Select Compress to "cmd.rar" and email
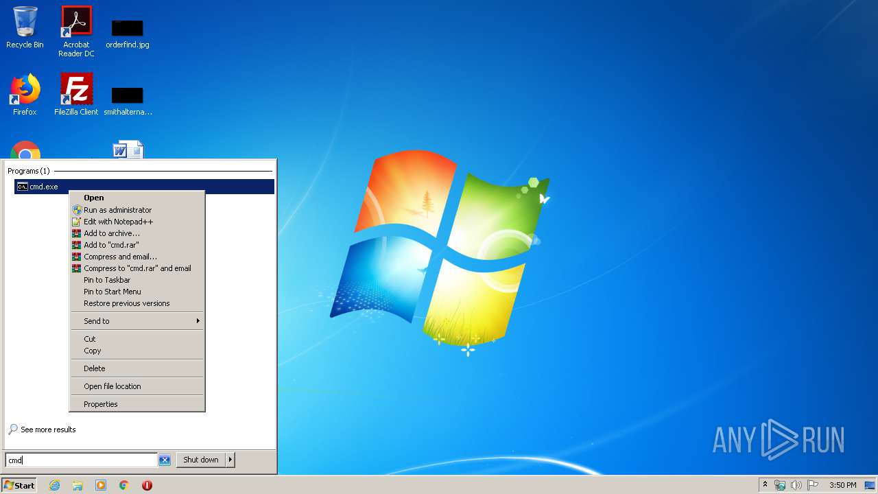 137,268
